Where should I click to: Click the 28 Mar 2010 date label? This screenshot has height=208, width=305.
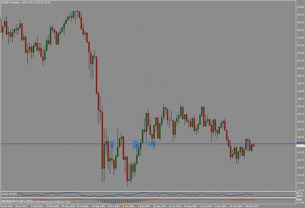click(x=251, y=206)
